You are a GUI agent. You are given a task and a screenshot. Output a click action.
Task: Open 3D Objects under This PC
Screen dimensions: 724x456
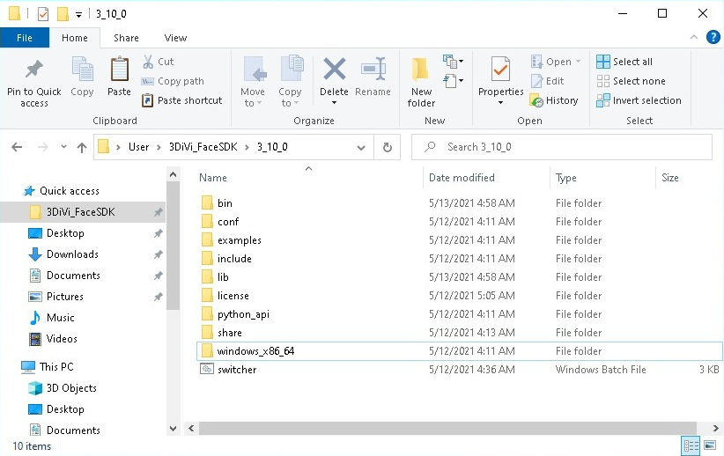click(71, 388)
